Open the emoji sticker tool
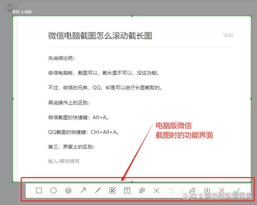Viewport: 257px width, 205px height. click(x=68, y=191)
